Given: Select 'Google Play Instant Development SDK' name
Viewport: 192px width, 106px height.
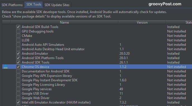Looking at the screenshot, I should tap(50, 80).
